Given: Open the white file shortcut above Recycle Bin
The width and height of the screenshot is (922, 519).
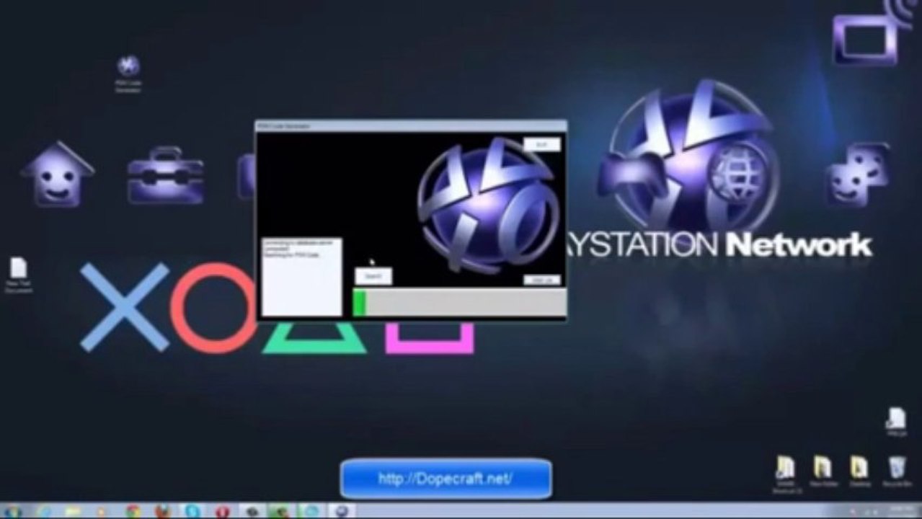Looking at the screenshot, I should (895, 422).
